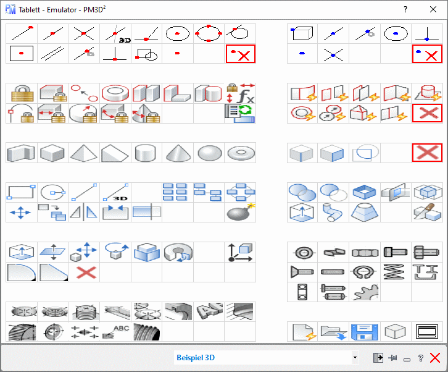
Task: Click the red X in bottom bar
Action: point(435,358)
